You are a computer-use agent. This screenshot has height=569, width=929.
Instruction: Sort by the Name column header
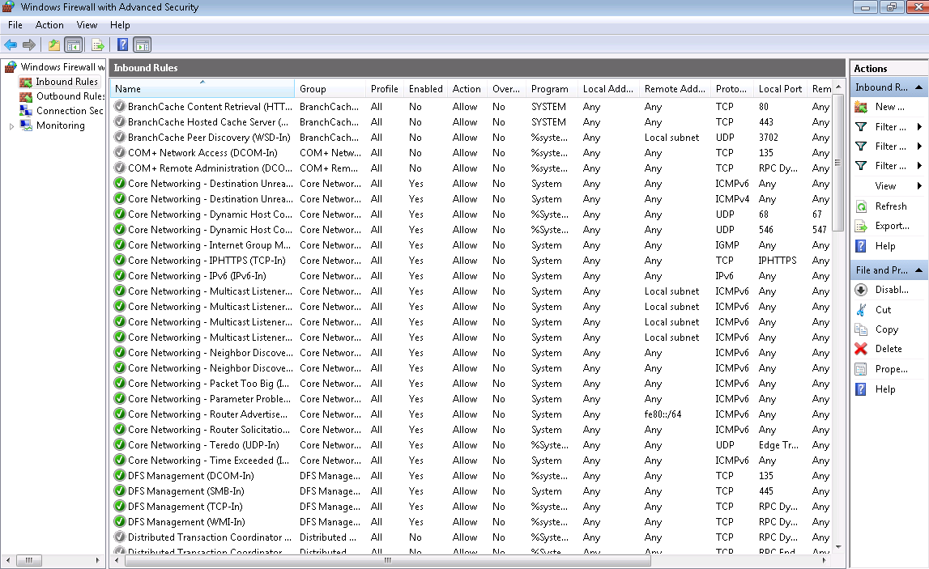click(x=202, y=89)
